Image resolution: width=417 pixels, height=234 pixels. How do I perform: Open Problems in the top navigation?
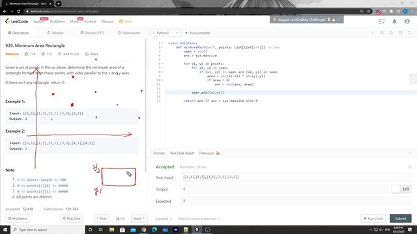pyautogui.click(x=57, y=21)
